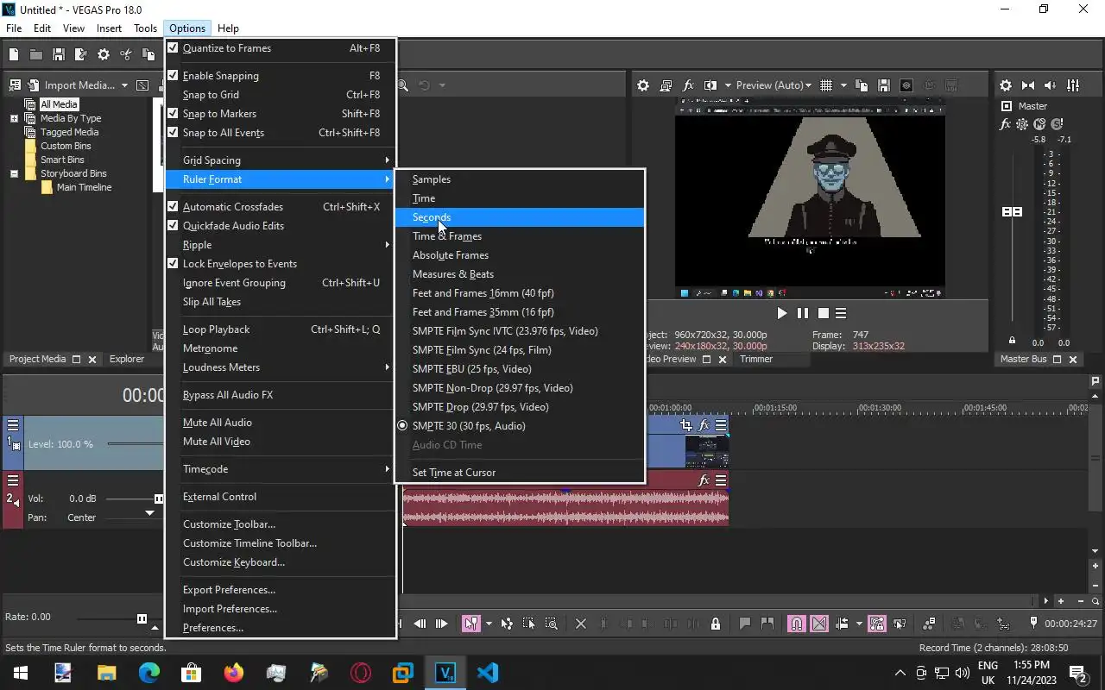
Task: Enable Snap to Grid option
Action: coord(281,95)
